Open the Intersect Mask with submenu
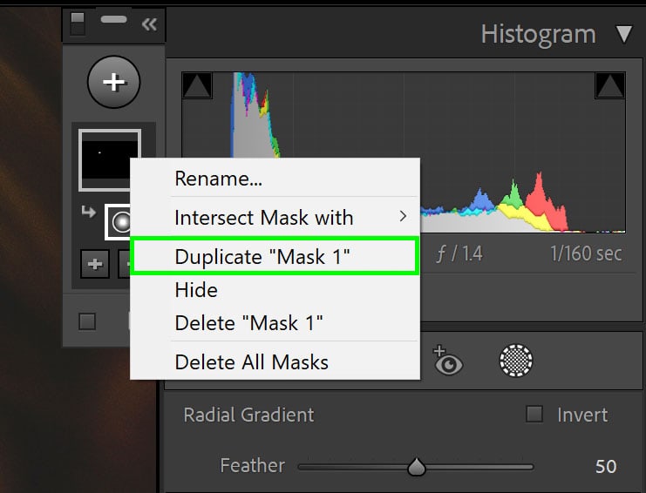646x493 pixels. pyautogui.click(x=275, y=217)
